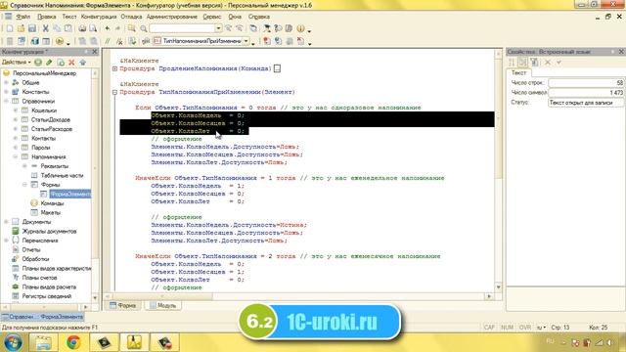626x352 pixels.
Task: Select the Журналы документов item
Action: (x=49, y=232)
